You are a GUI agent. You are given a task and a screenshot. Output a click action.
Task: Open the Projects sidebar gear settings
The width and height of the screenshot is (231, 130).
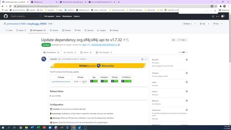coord(187,91)
